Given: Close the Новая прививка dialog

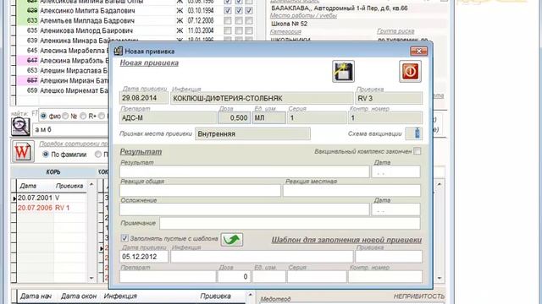Looking at the screenshot, I should (418, 51).
